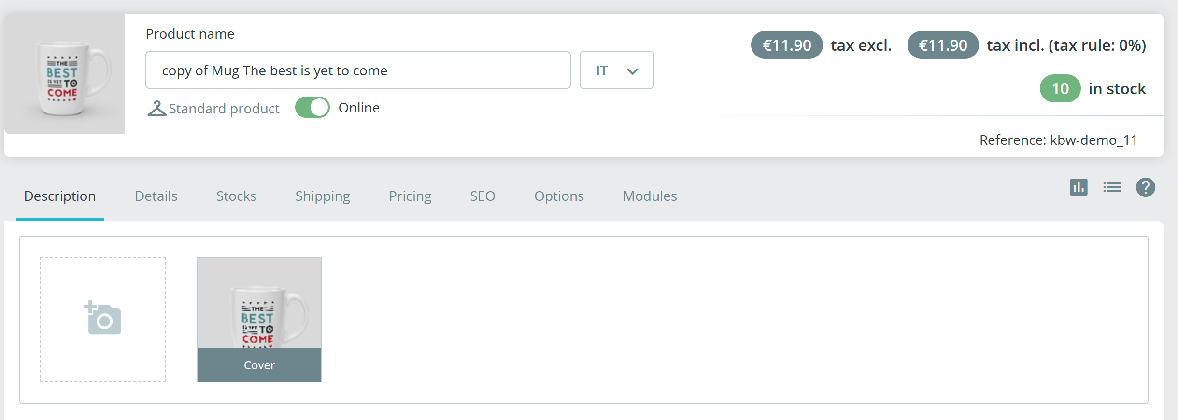Image resolution: width=1178 pixels, height=420 pixels.
Task: Click the Product name input field
Action: click(x=357, y=70)
